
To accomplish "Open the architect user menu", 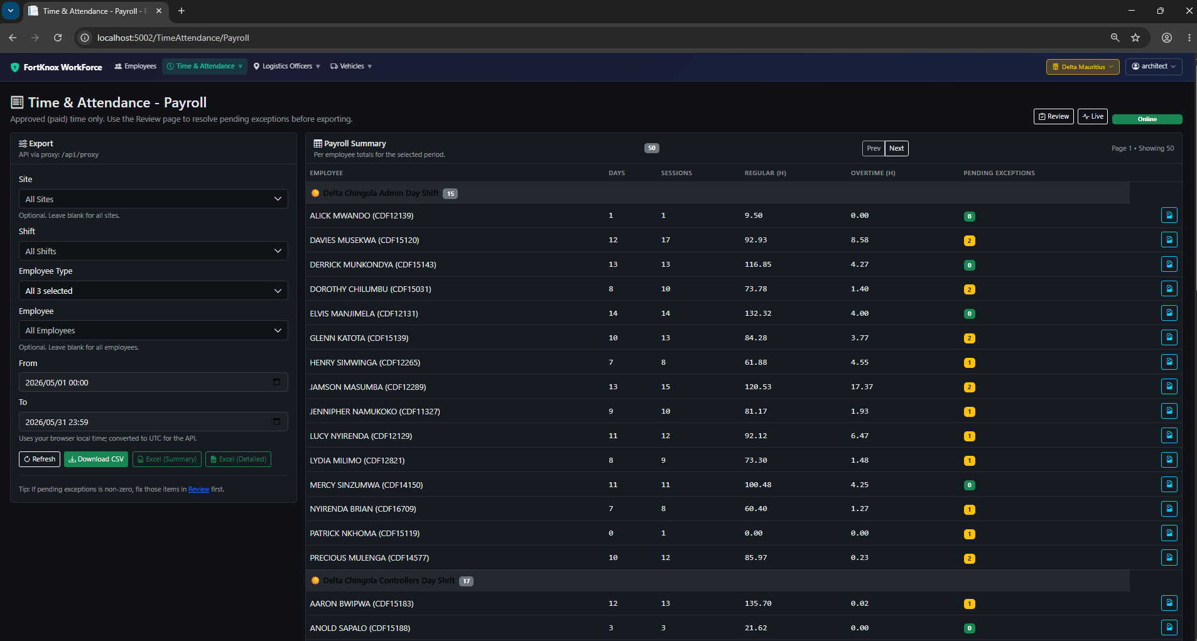I will [1154, 67].
